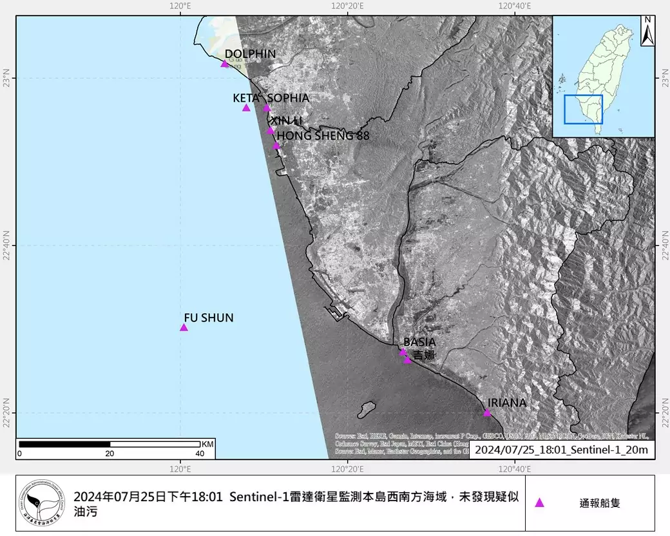
Task: Click the KETA ship triangle marker
Action: [246, 108]
